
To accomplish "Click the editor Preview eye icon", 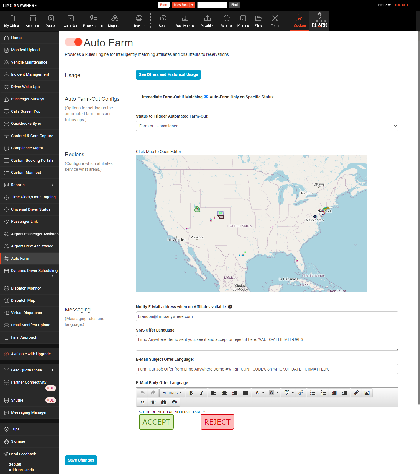I will [x=153, y=402].
